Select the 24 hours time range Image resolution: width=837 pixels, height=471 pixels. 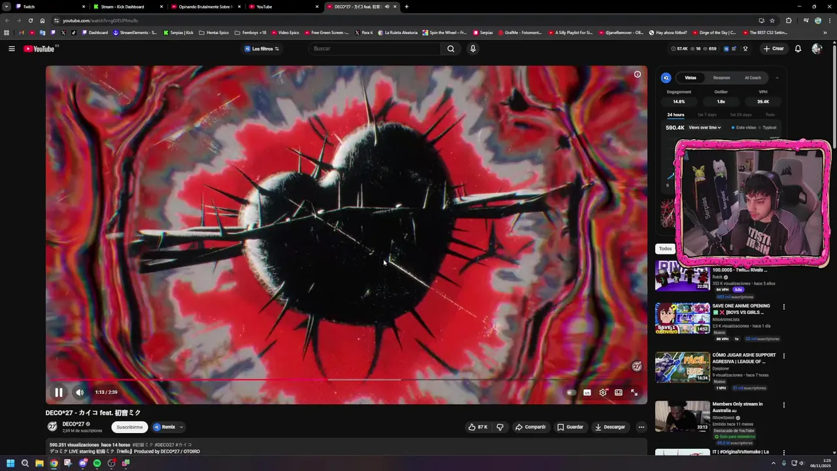tap(675, 115)
